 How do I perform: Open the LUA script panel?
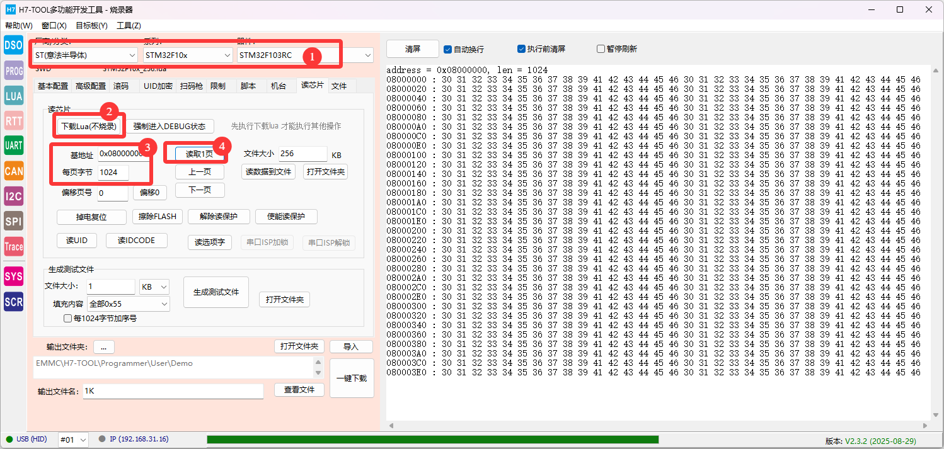point(13,96)
